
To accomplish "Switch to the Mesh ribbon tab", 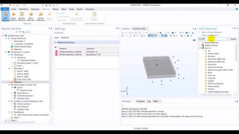I will click(64, 9).
